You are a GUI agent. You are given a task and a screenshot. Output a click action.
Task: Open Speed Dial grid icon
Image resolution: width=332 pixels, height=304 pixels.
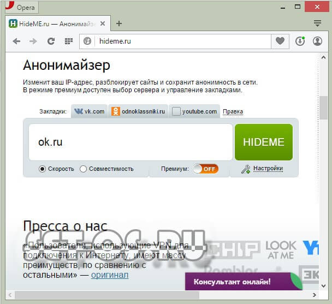68,41
